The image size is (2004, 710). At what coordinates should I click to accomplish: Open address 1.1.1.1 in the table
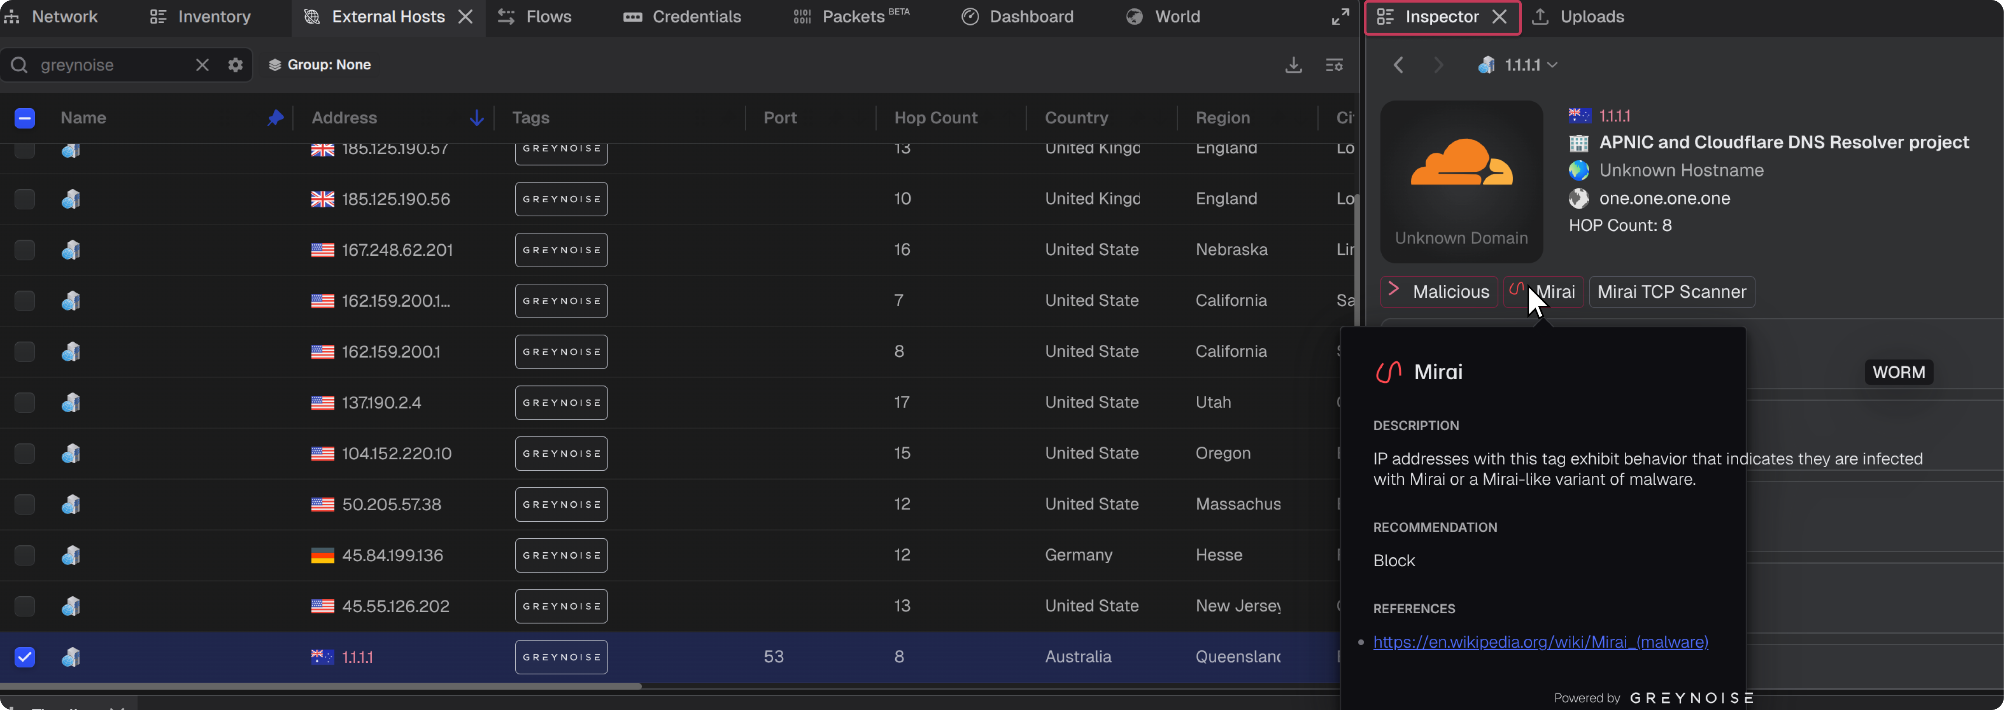tap(358, 657)
